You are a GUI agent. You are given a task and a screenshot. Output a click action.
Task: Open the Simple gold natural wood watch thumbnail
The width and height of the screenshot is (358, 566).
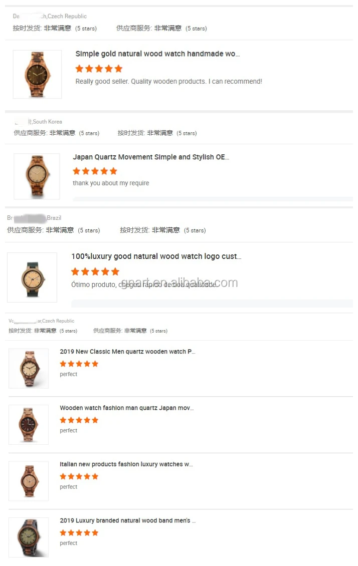pyautogui.click(x=37, y=74)
